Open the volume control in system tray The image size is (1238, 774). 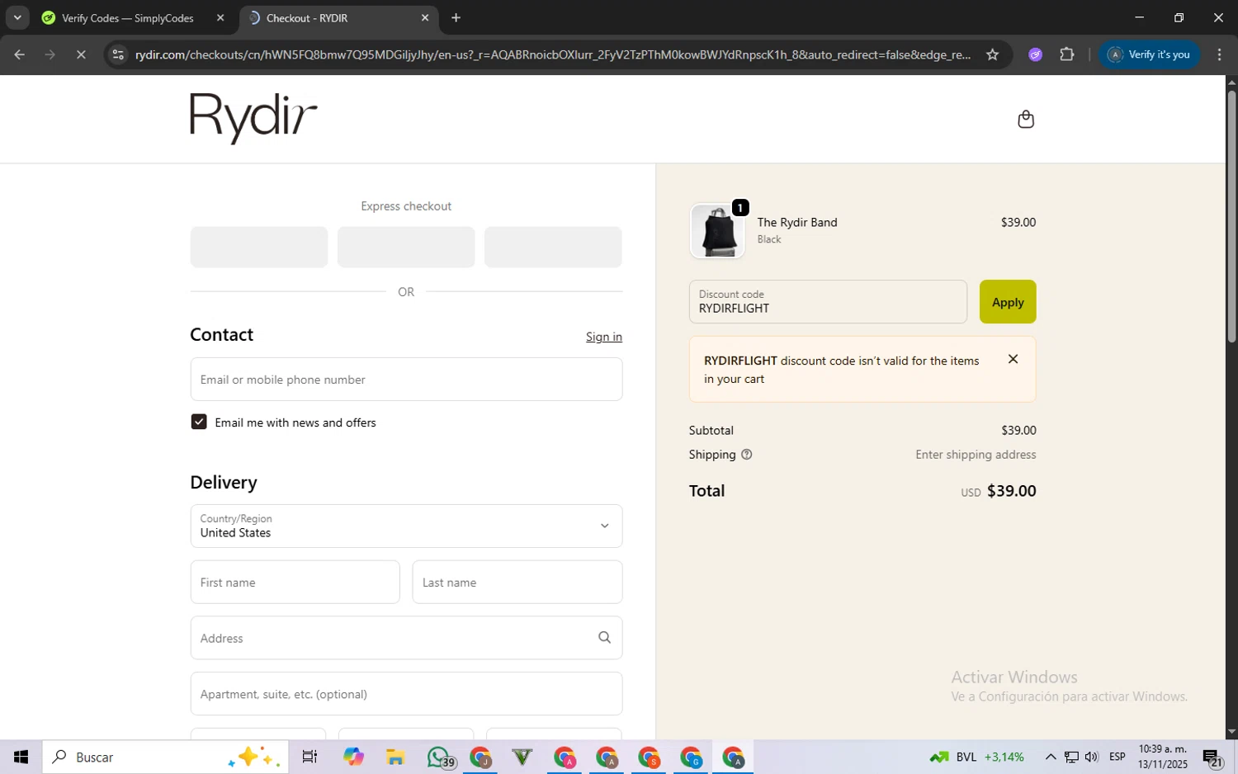coord(1091,757)
